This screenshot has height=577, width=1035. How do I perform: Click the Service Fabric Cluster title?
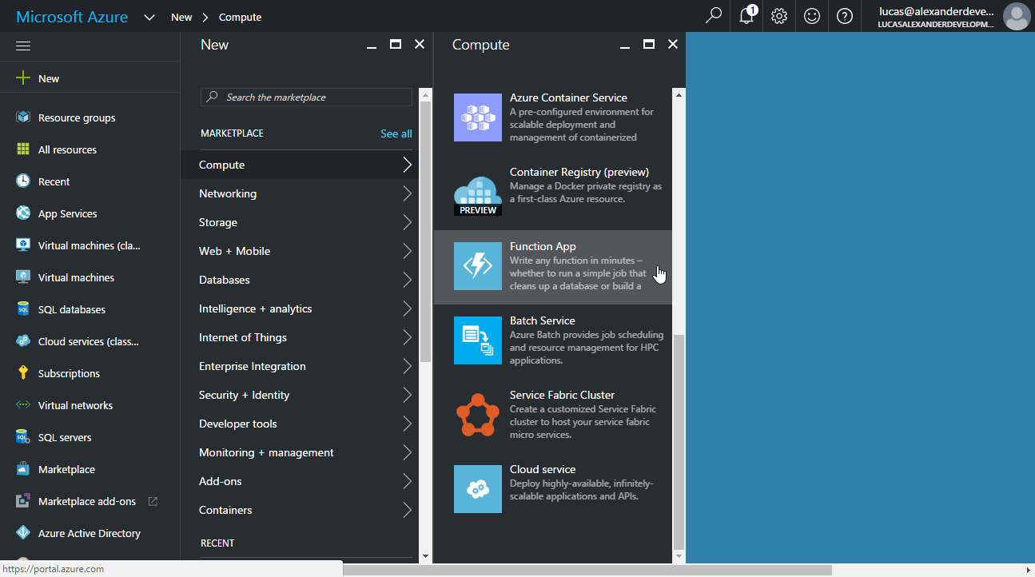click(563, 395)
